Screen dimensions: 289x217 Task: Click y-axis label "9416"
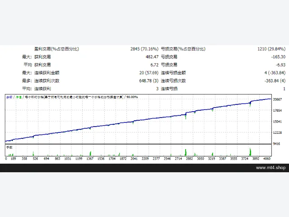tap(276, 144)
